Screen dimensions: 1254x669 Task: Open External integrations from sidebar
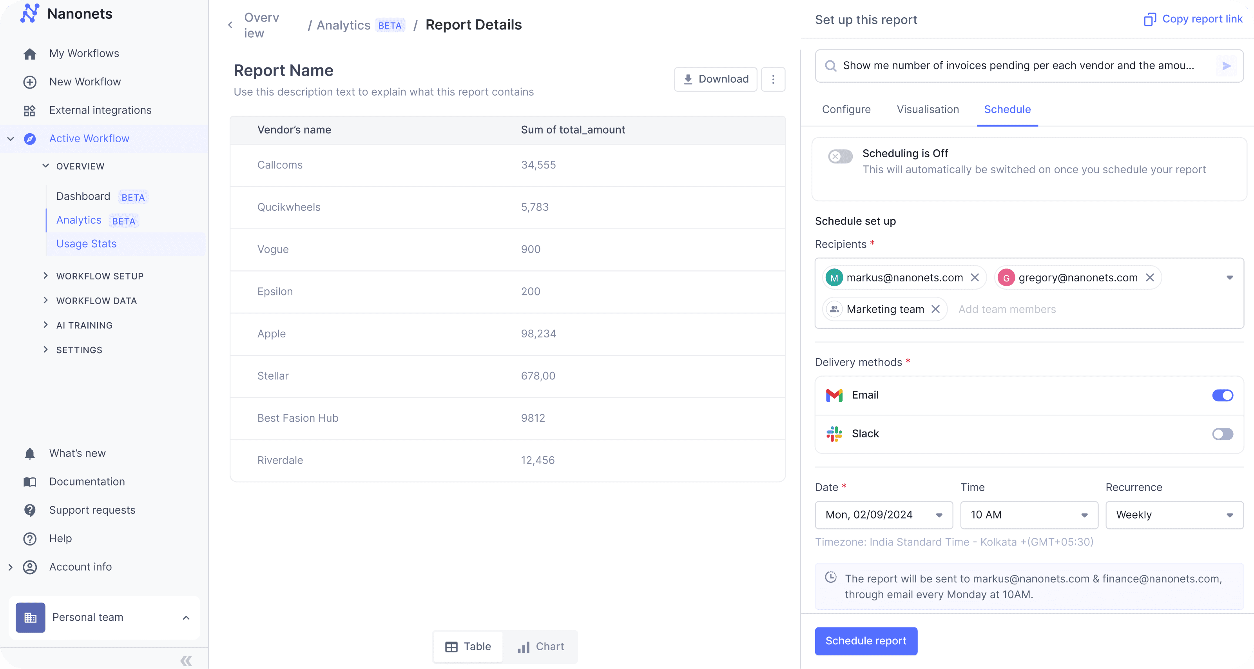pyautogui.click(x=100, y=110)
